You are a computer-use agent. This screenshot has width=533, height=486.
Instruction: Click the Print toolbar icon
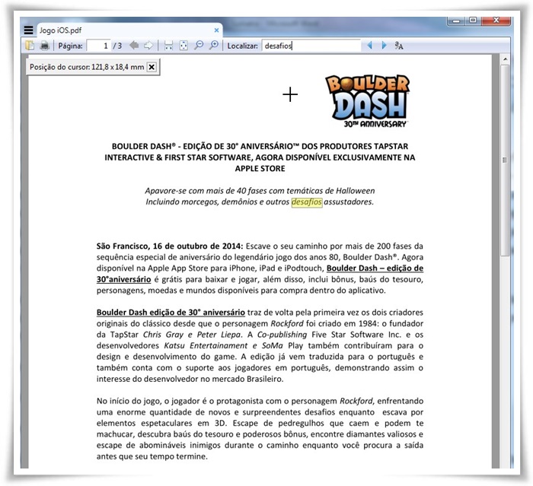pos(44,46)
